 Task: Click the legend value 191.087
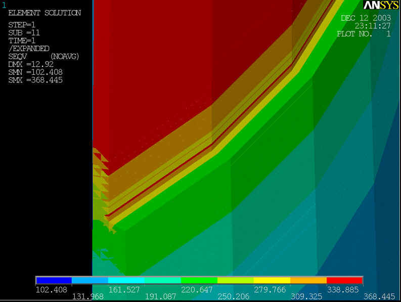tap(161, 296)
